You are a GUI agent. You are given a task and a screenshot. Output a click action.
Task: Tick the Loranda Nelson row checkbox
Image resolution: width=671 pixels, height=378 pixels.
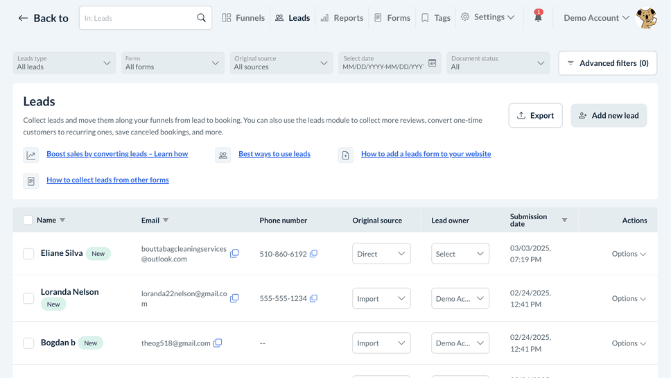coord(28,298)
